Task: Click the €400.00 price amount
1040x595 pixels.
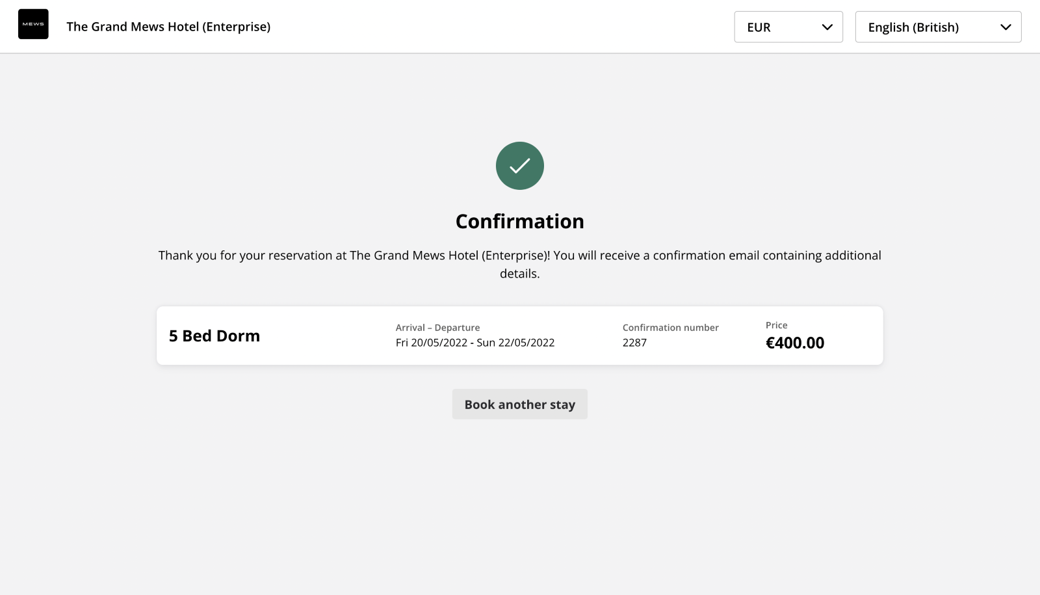Action: pos(795,343)
